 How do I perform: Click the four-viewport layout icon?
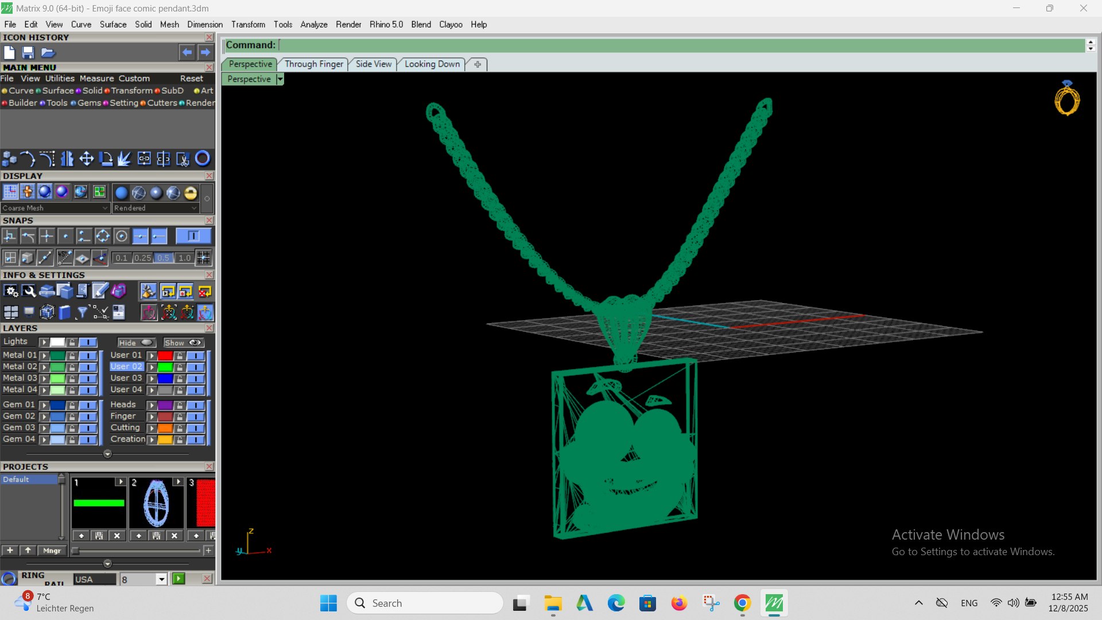coord(11,312)
